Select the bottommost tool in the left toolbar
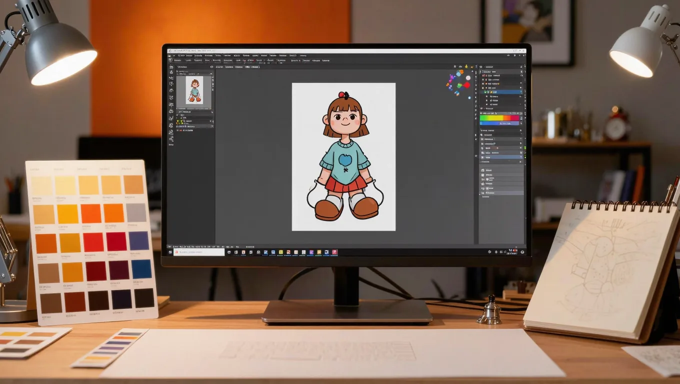Image resolution: width=680 pixels, height=384 pixels. click(171, 139)
